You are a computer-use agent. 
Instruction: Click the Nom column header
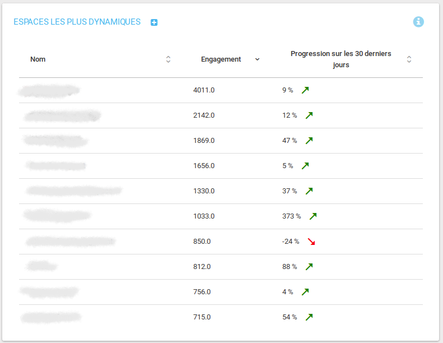[38, 59]
